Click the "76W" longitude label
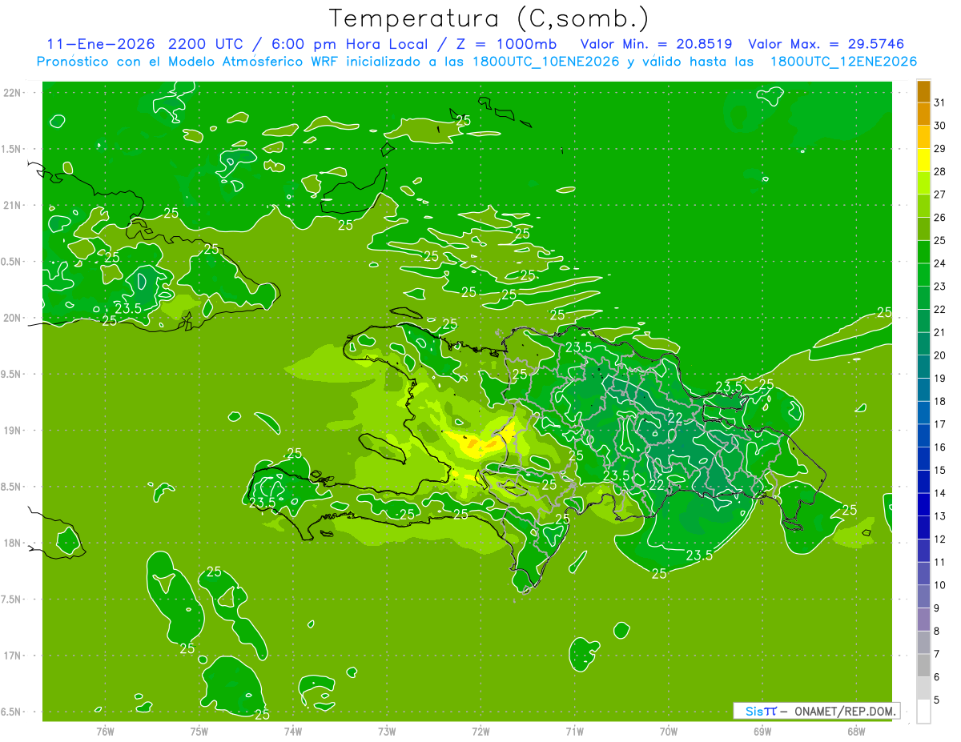The height and width of the screenshot is (742, 961). pos(105,732)
